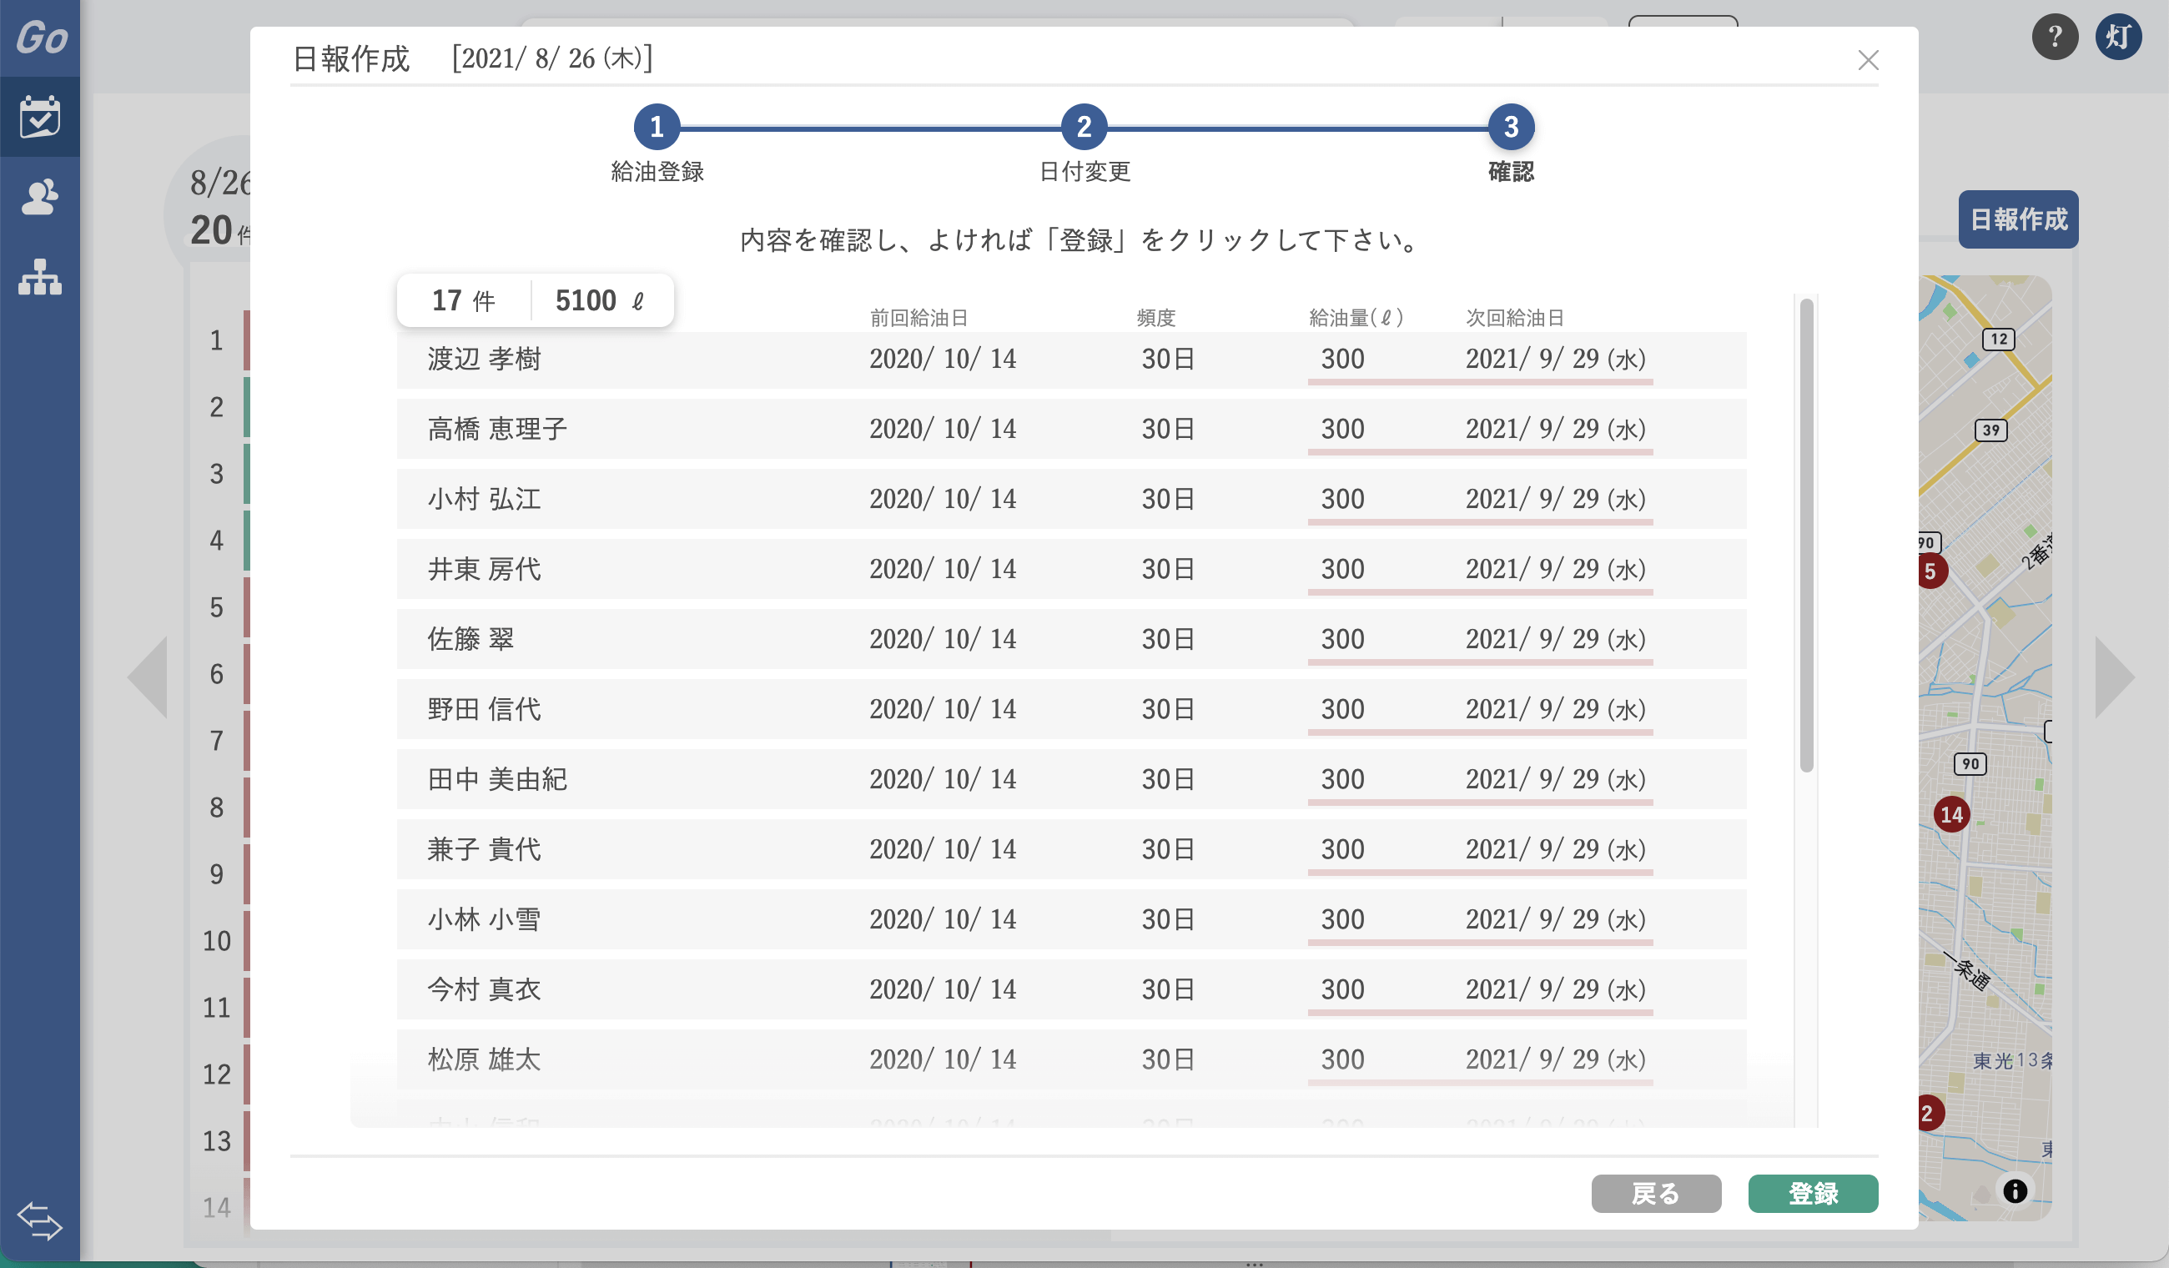Screen dimensions: 2169x1268
Task: Click route 12 badge on map
Action: [1999, 340]
